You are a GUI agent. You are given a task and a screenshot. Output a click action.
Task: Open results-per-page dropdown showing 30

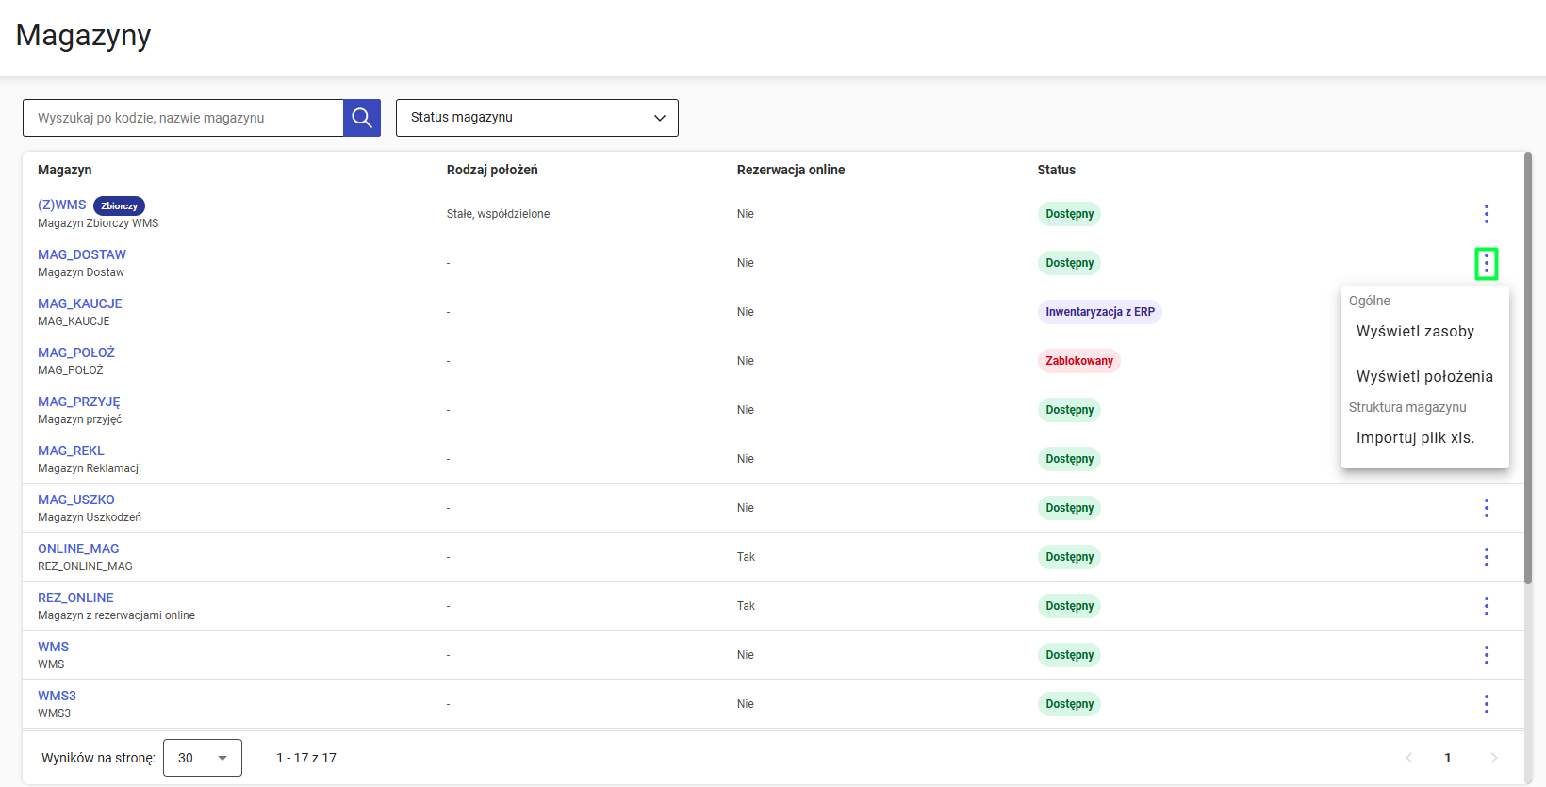click(203, 758)
